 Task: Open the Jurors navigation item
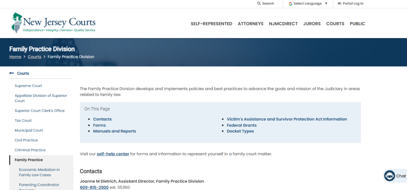coord(312,24)
